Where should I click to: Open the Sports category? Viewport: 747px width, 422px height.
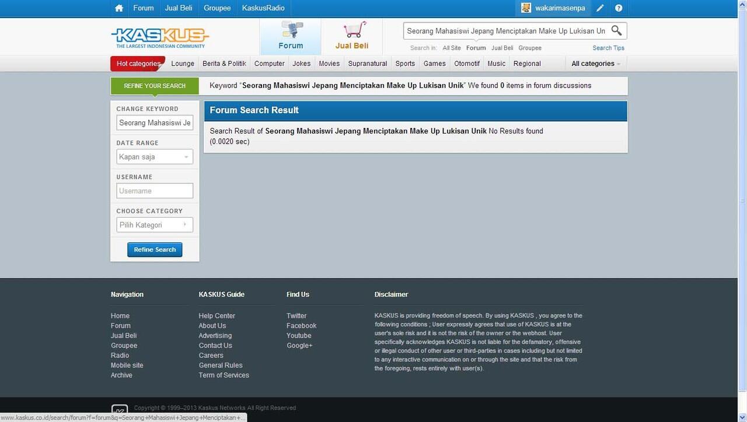[405, 64]
